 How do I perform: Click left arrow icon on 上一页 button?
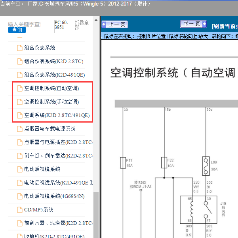click(x=104, y=24)
